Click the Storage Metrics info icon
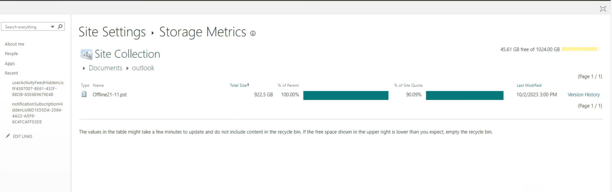Screen dimensions: 612x192 click(x=253, y=33)
